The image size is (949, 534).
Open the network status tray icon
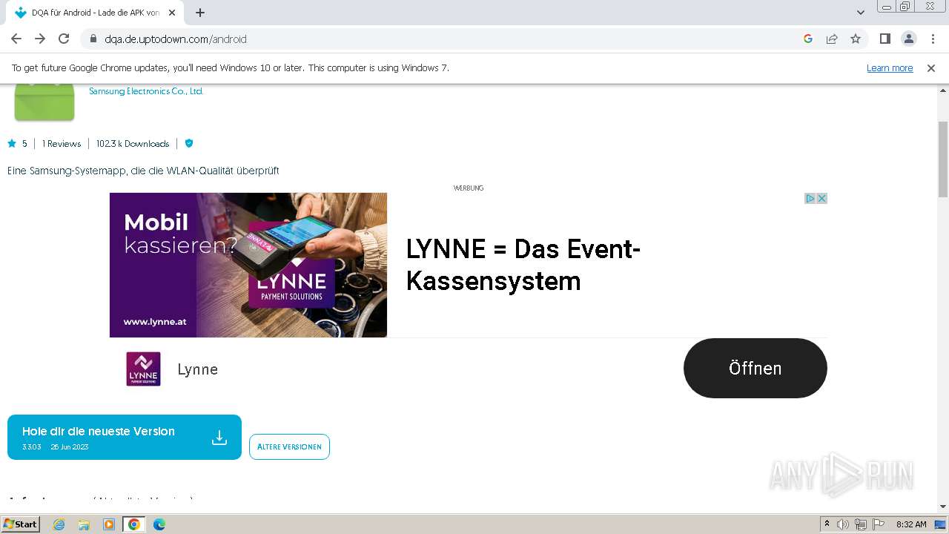[x=861, y=524]
